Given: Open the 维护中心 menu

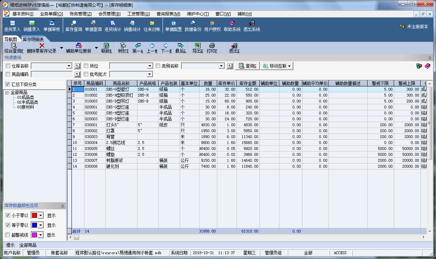Looking at the screenshot, I should [198, 14].
